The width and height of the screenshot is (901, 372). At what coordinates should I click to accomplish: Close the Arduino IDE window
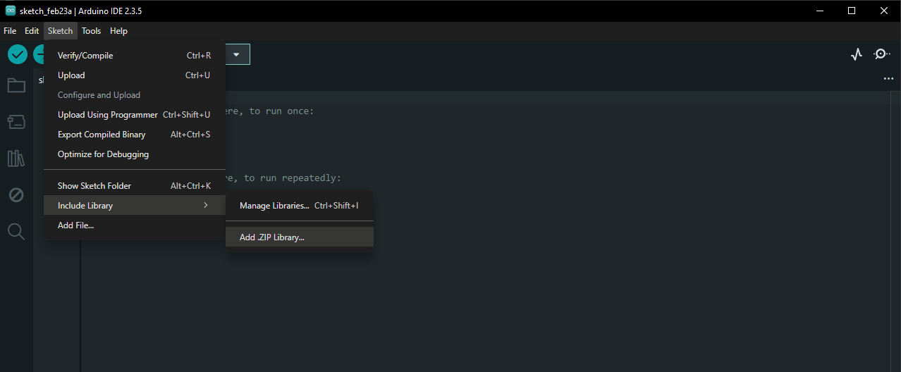(x=884, y=11)
